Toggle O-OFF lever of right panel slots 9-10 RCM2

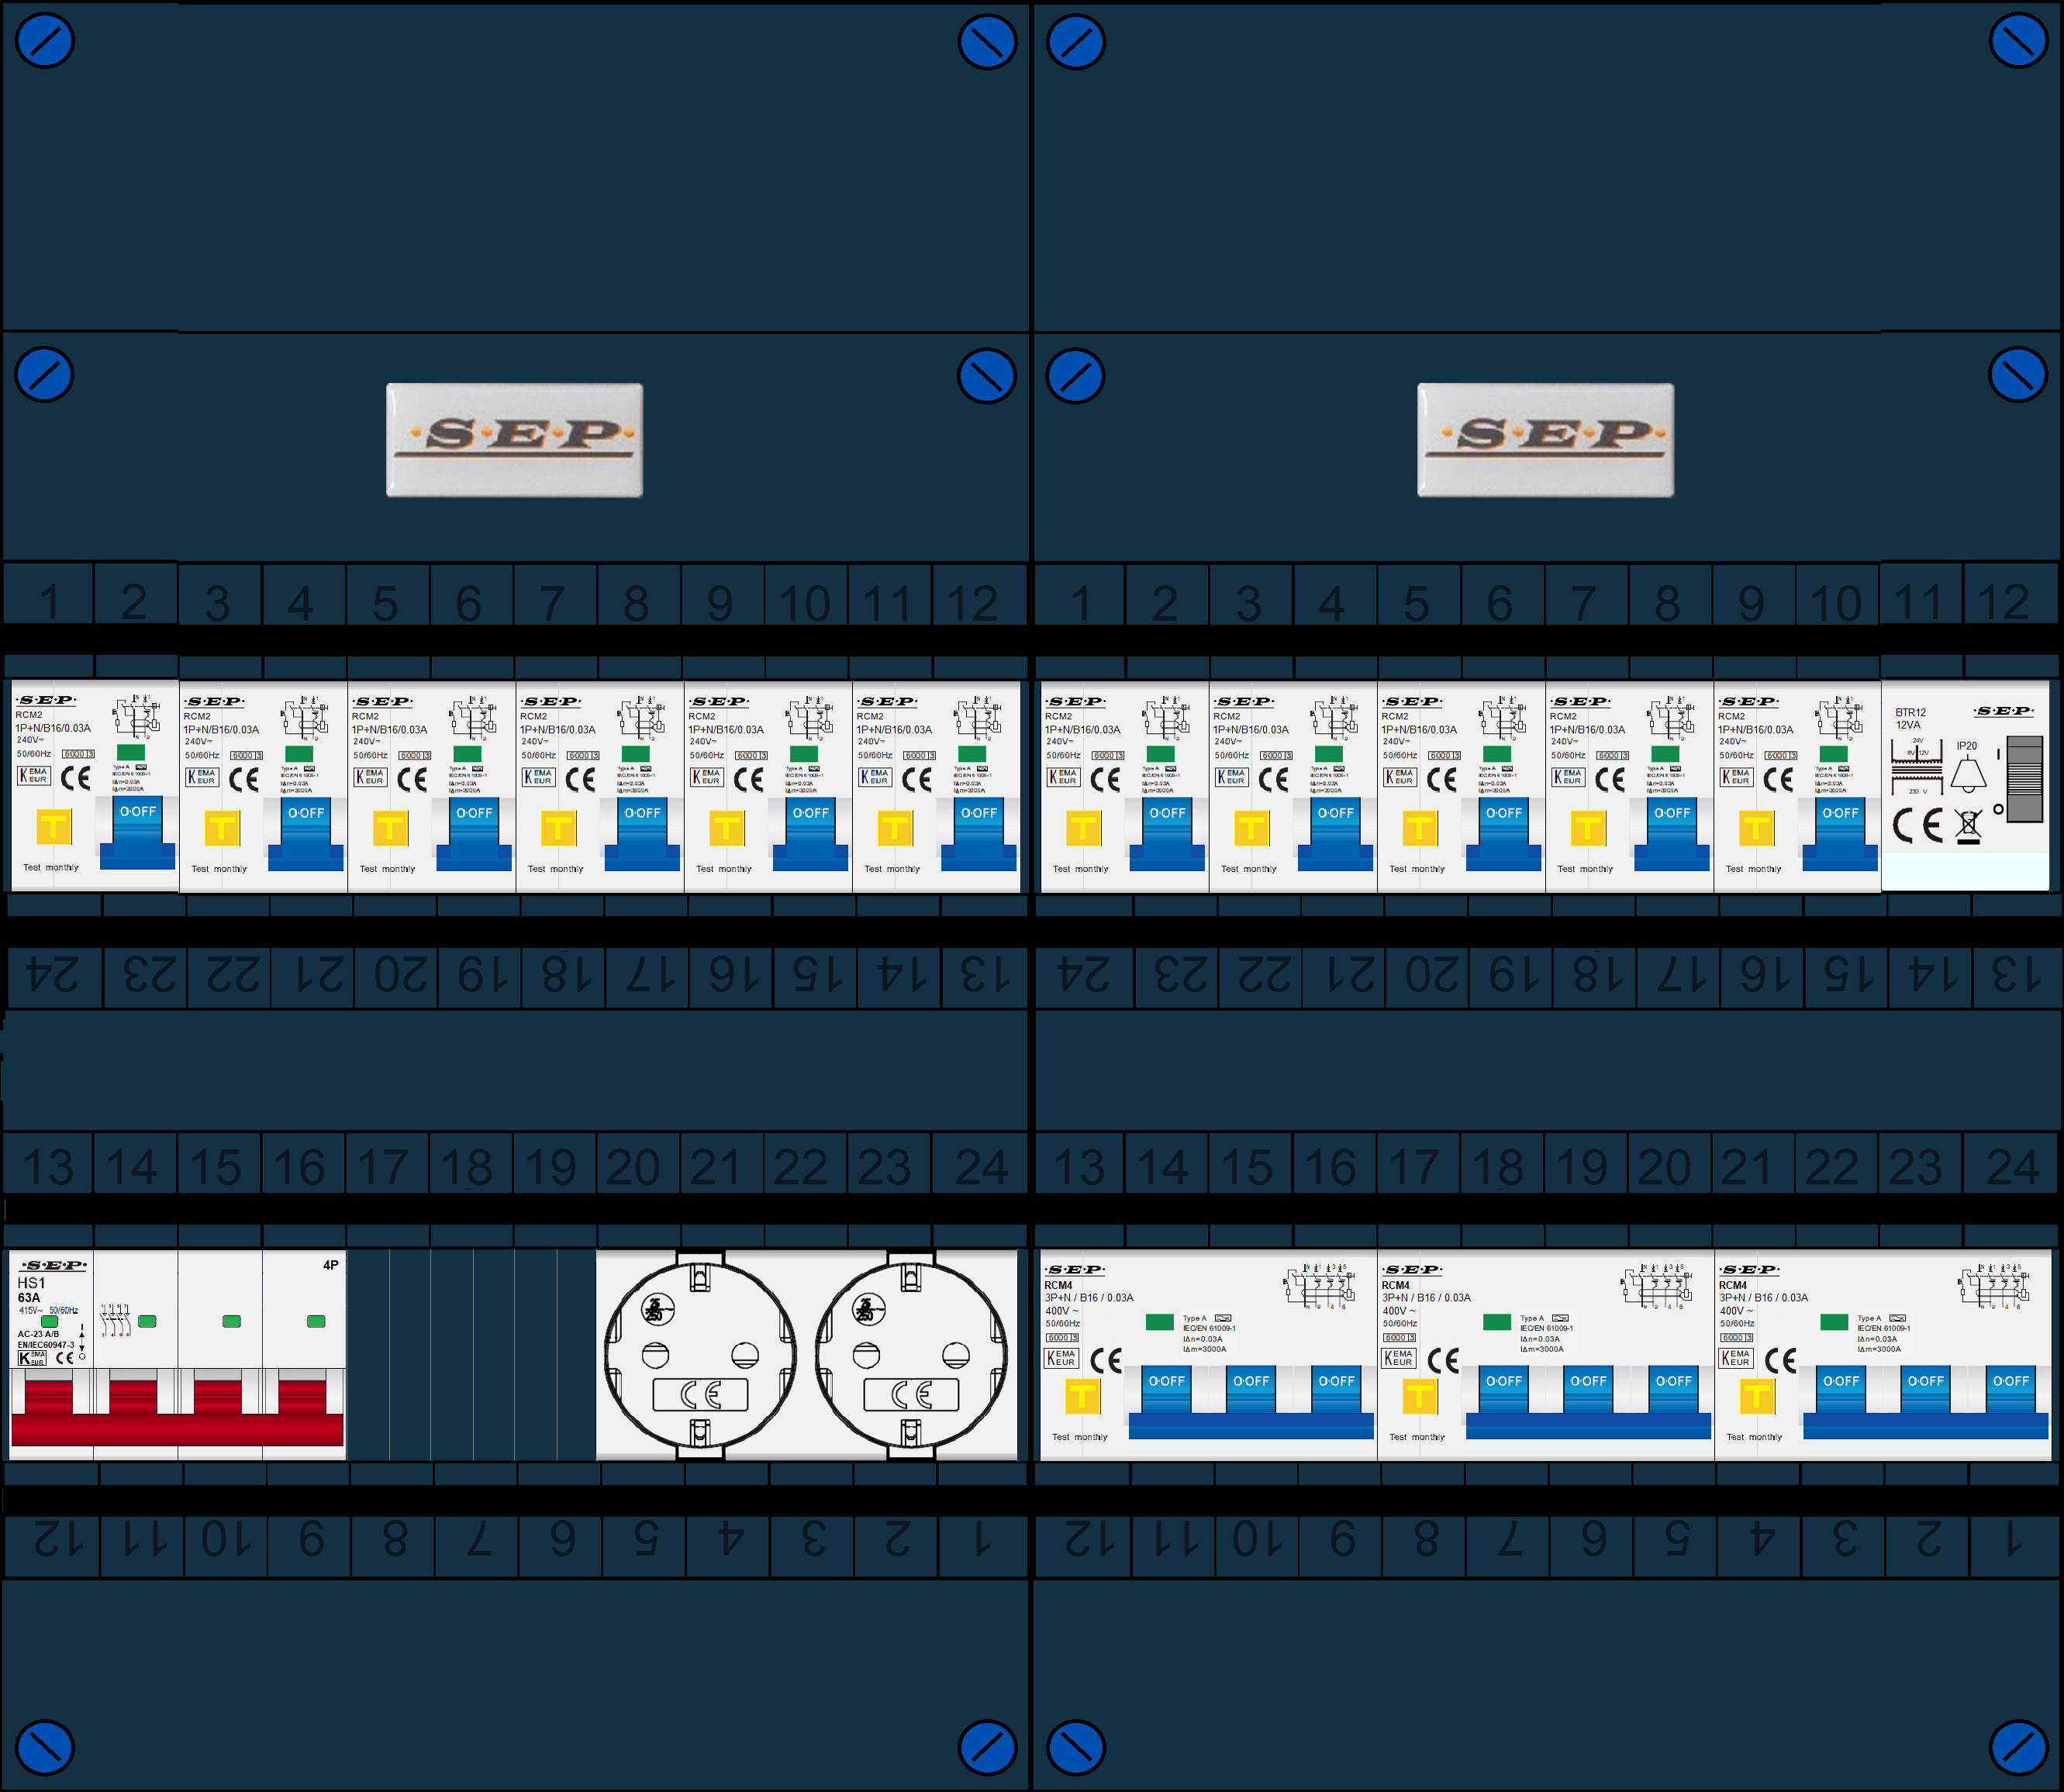[x=1839, y=834]
